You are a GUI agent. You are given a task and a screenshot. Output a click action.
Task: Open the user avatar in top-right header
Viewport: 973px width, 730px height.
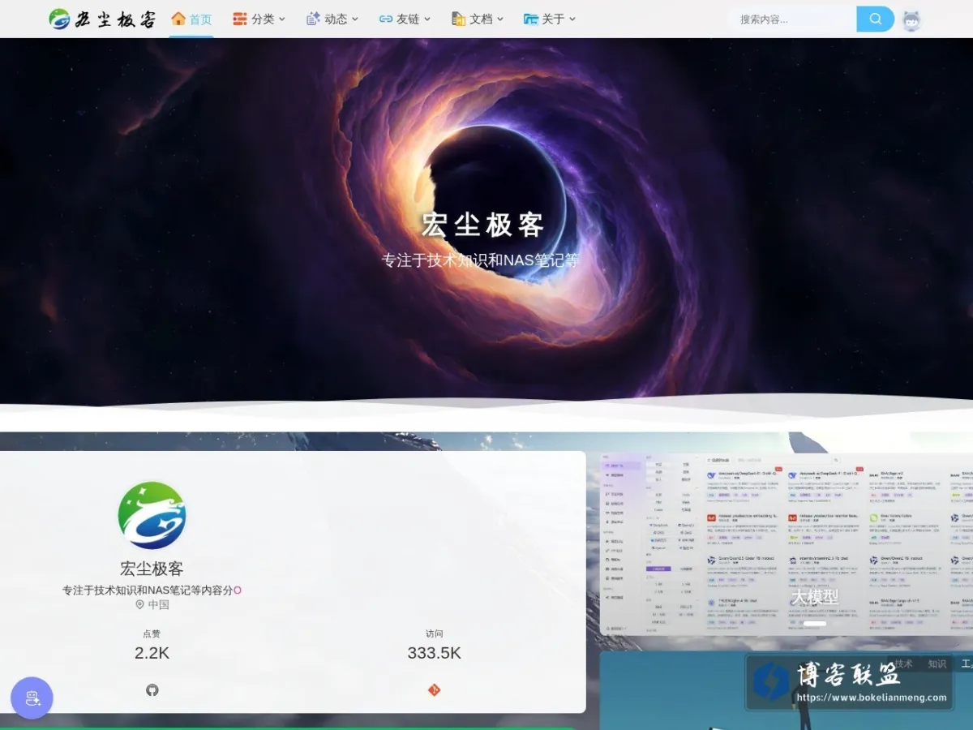coord(912,20)
